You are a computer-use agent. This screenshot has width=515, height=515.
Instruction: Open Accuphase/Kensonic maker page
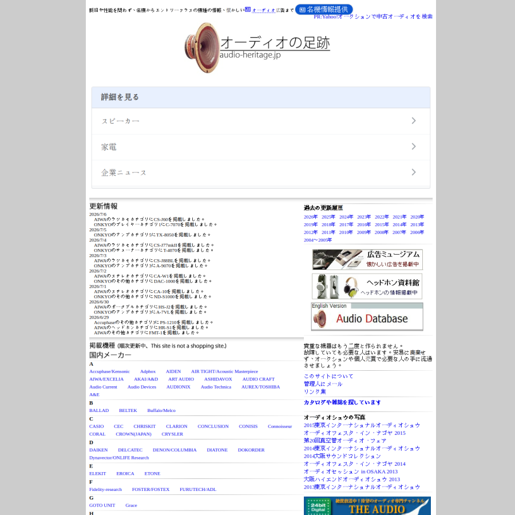[x=109, y=371]
